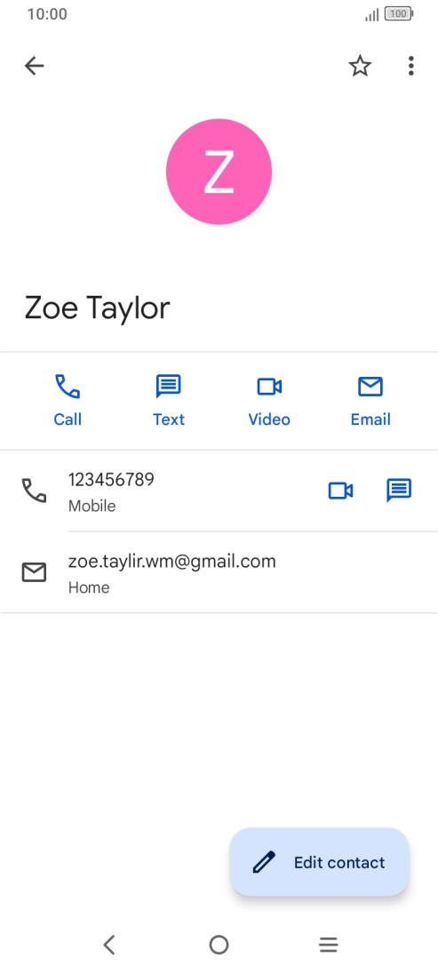Open the Edit contact button
438x974 pixels.
[x=320, y=862]
